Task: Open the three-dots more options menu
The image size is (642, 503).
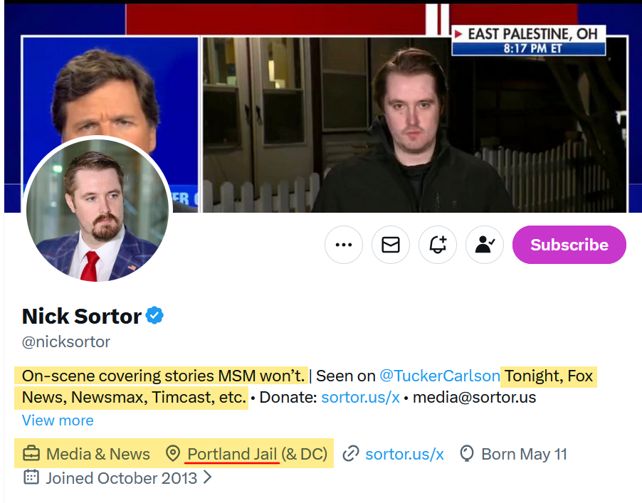Action: click(x=344, y=245)
